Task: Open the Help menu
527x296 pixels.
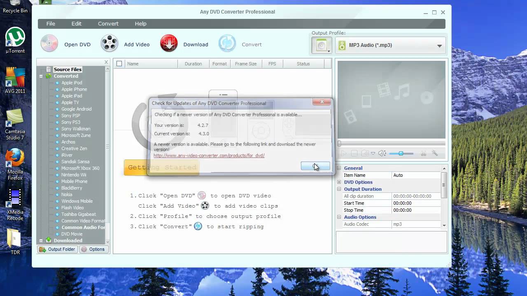Action: (140, 24)
